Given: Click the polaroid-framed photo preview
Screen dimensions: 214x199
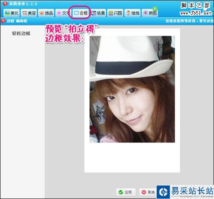Looking at the screenshot, I should (132, 101).
